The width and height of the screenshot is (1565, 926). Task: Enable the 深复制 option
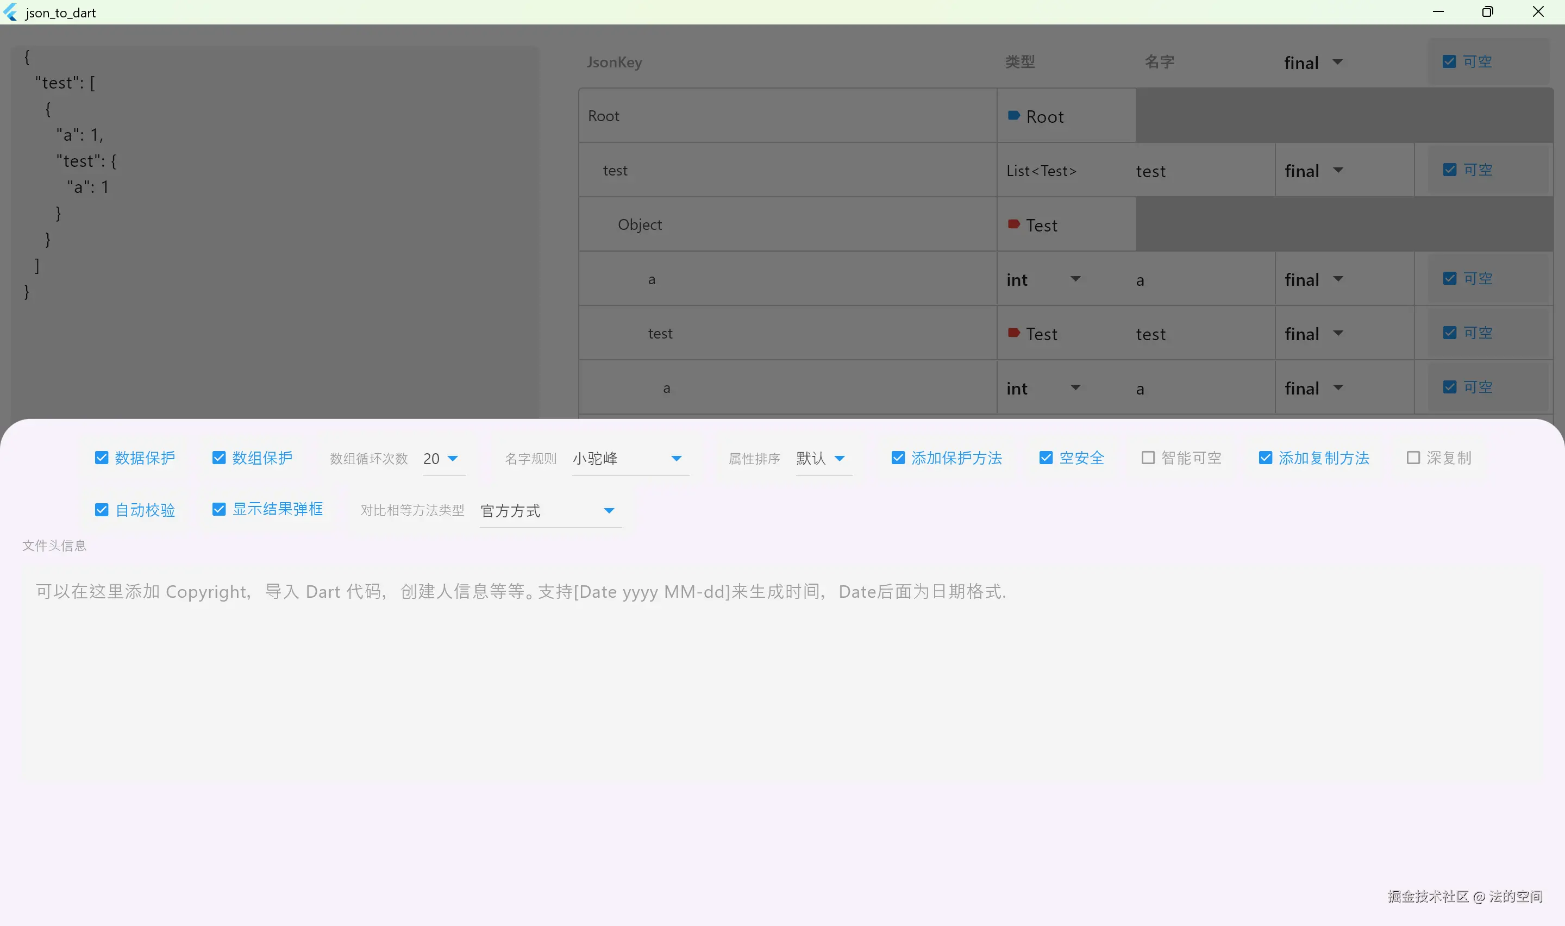pos(1413,458)
